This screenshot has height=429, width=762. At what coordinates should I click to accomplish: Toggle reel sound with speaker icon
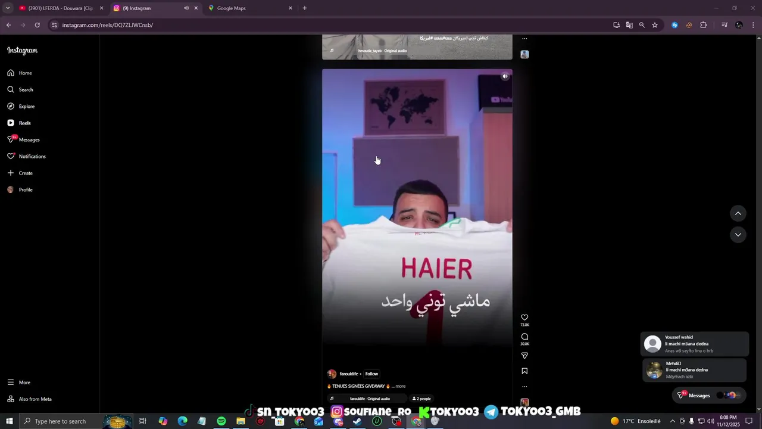[x=505, y=76]
